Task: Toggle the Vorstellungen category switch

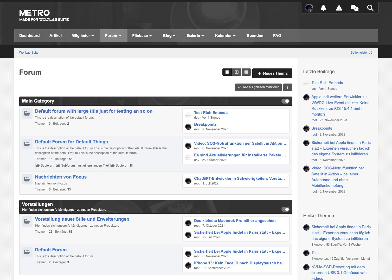Action: pos(285,209)
